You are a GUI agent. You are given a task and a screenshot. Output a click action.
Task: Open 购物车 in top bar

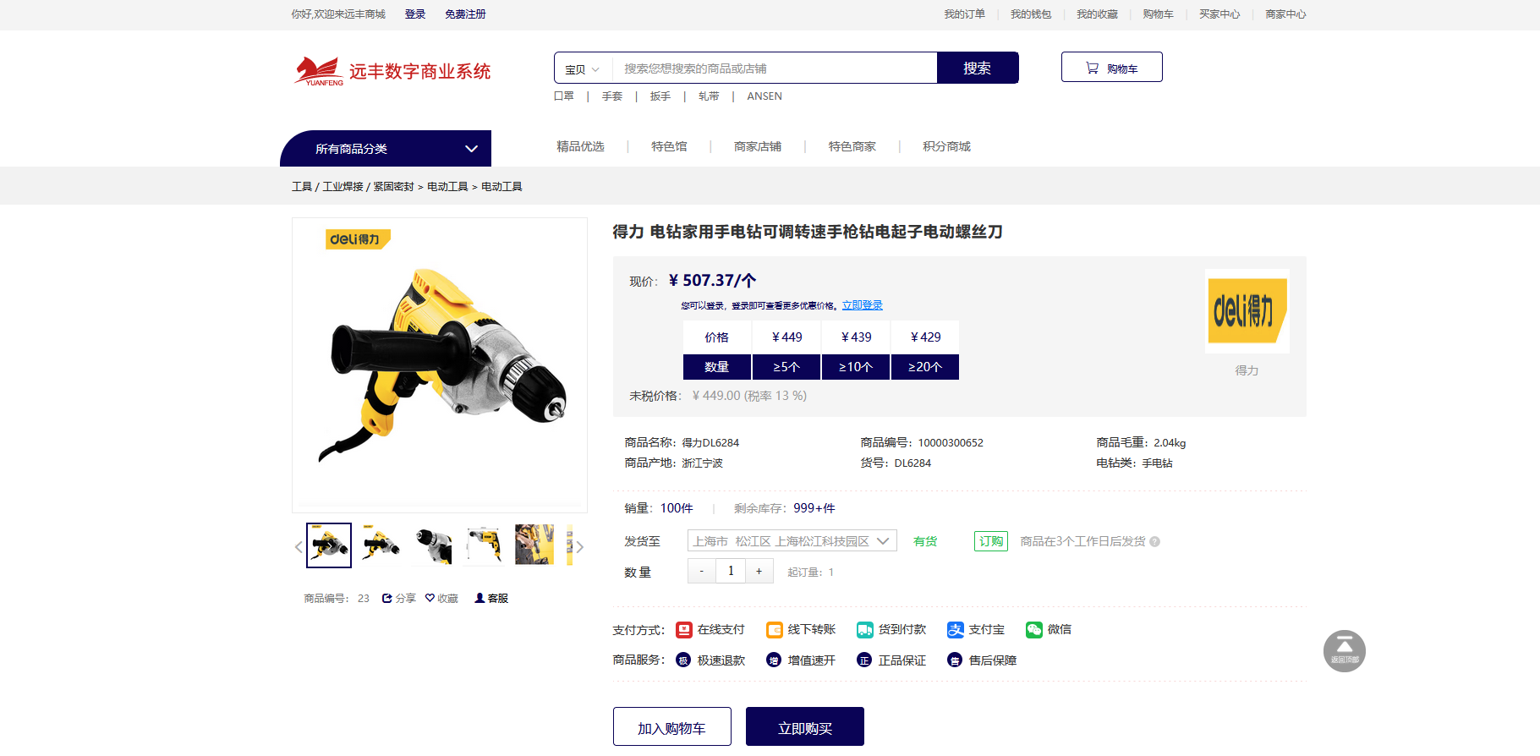[x=1158, y=14]
